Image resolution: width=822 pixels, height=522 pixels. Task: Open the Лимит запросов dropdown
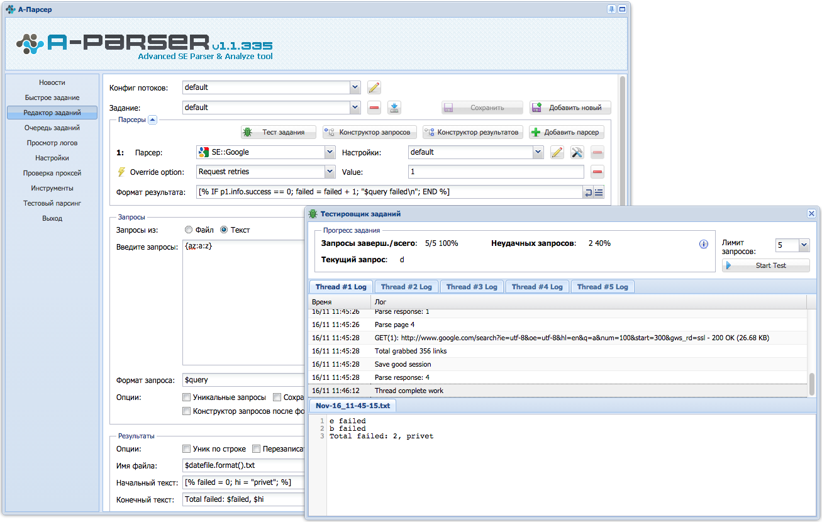click(x=804, y=245)
